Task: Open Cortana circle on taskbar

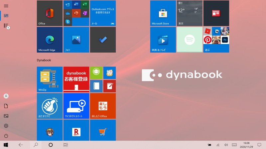Action: coord(51,145)
